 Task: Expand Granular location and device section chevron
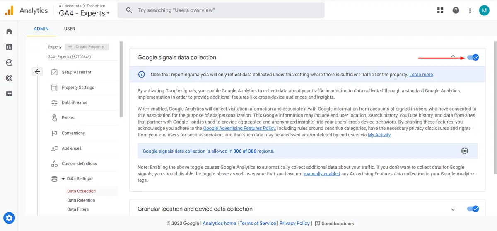pyautogui.click(x=453, y=209)
